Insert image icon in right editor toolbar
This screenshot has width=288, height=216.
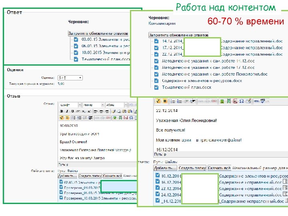pyautogui.click(x=222, y=101)
